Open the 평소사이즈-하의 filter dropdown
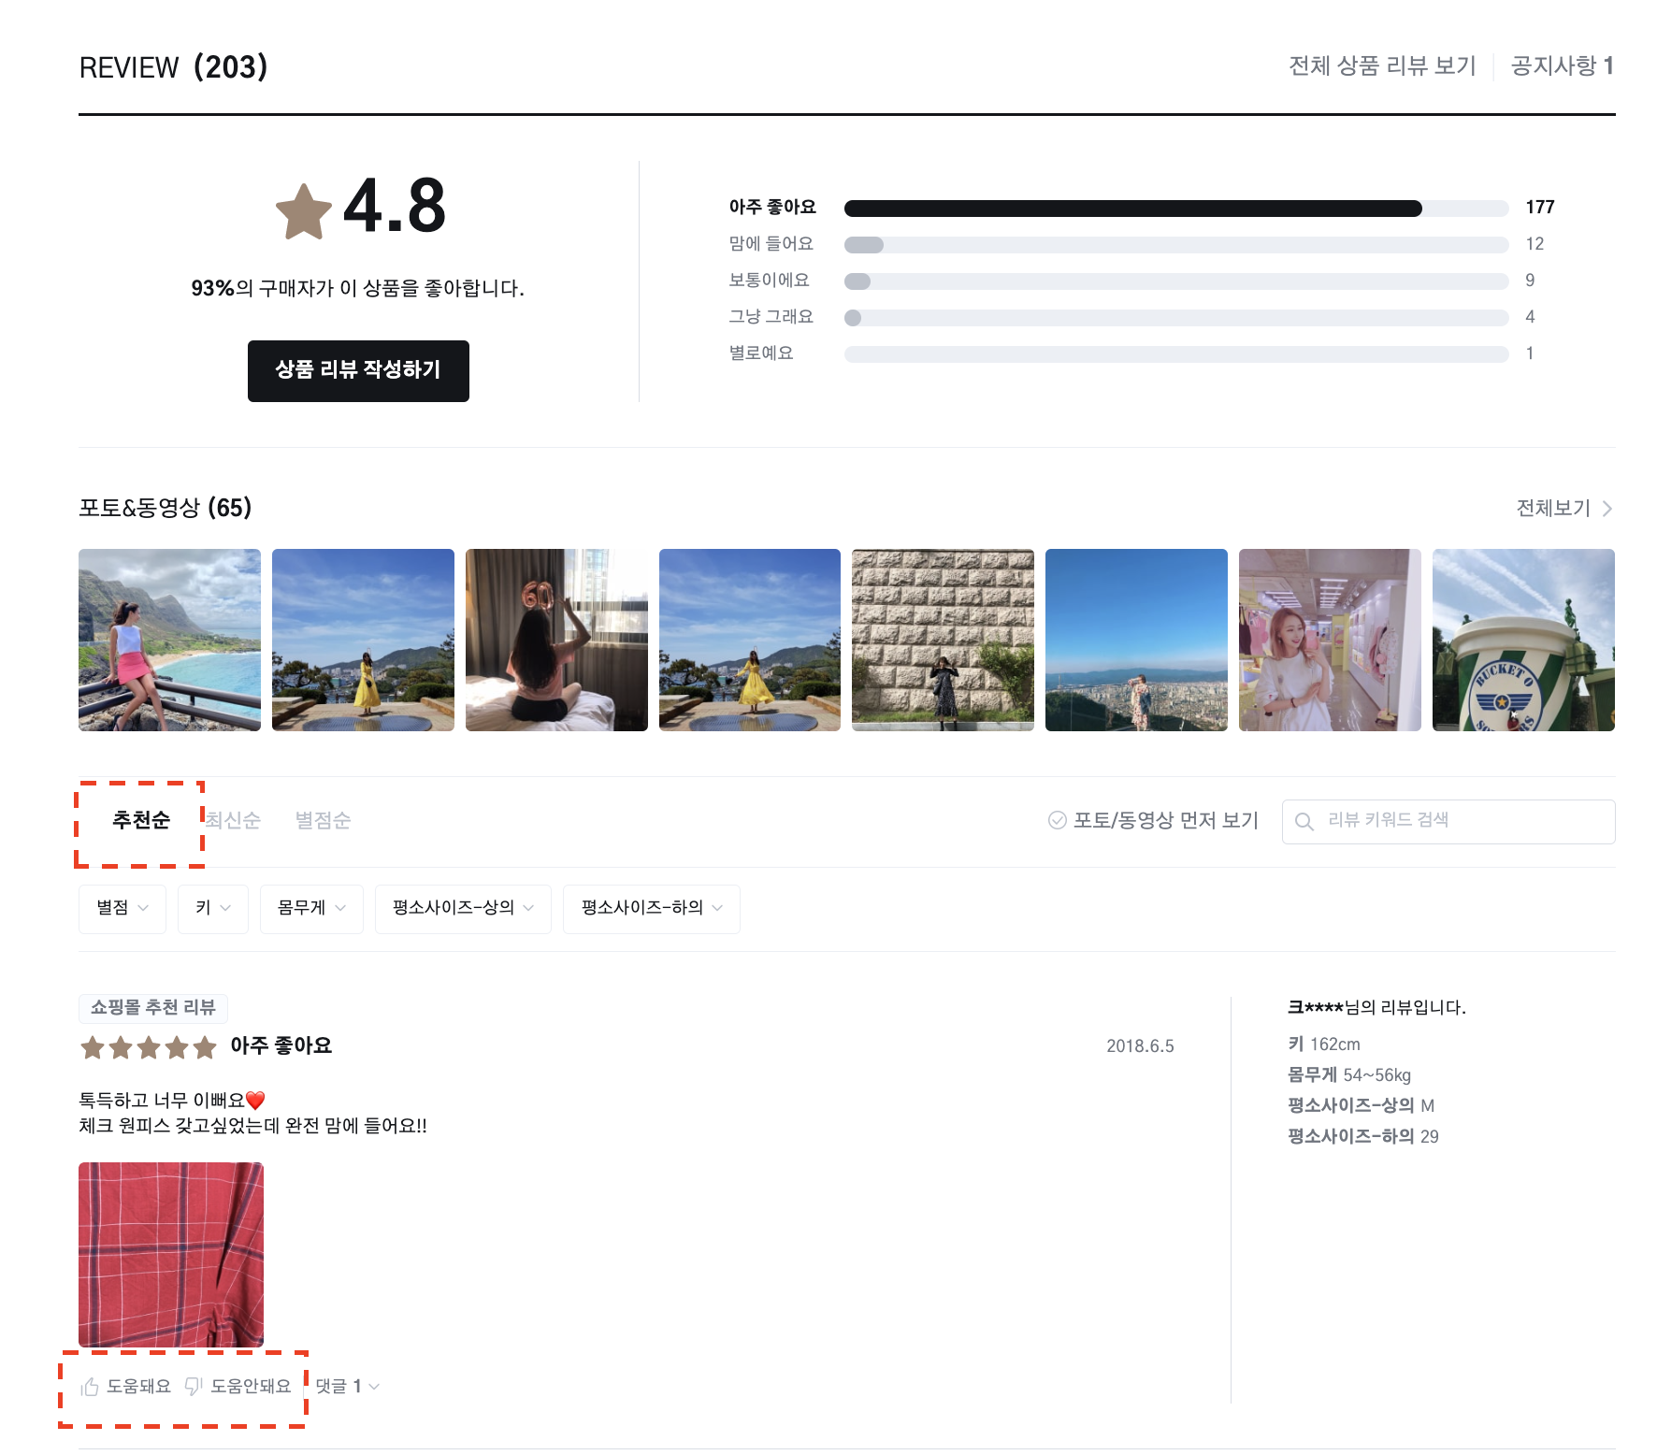This screenshot has width=1657, height=1455. pos(652,908)
